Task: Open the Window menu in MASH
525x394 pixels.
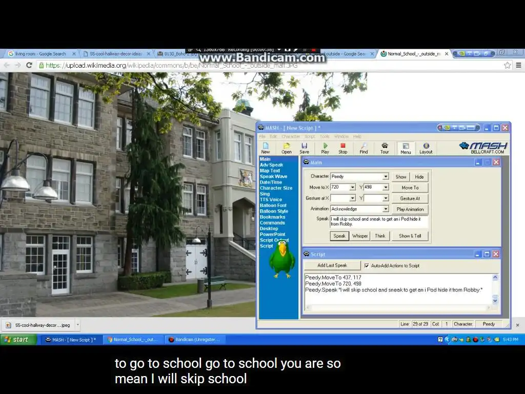Action: [341, 136]
